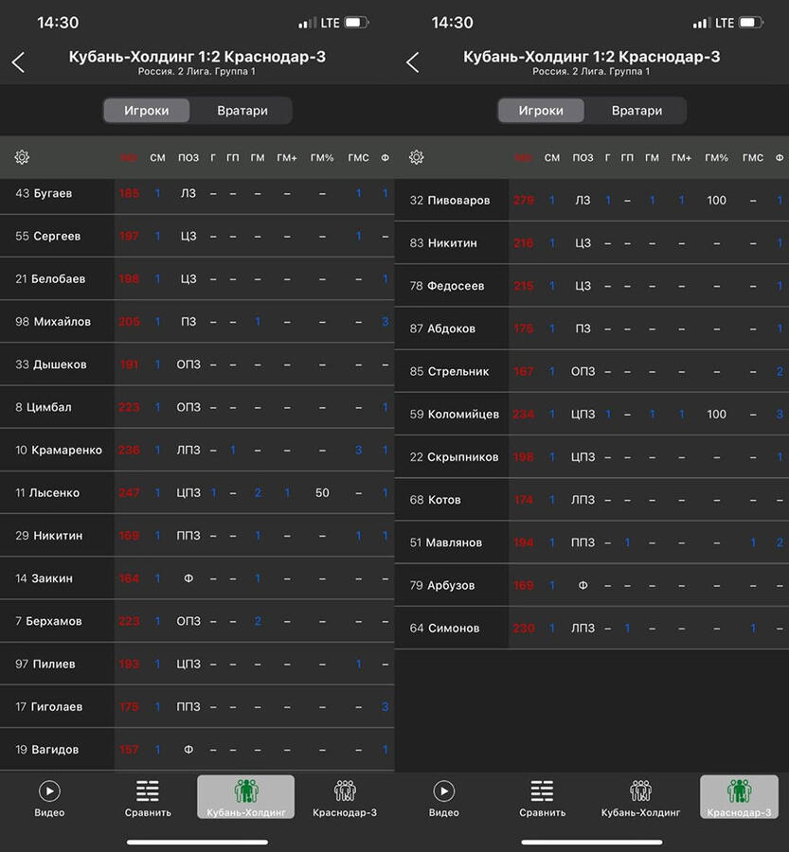Sort by ГМ% column above Бугаев row
The height and width of the screenshot is (852, 789).
[322, 157]
